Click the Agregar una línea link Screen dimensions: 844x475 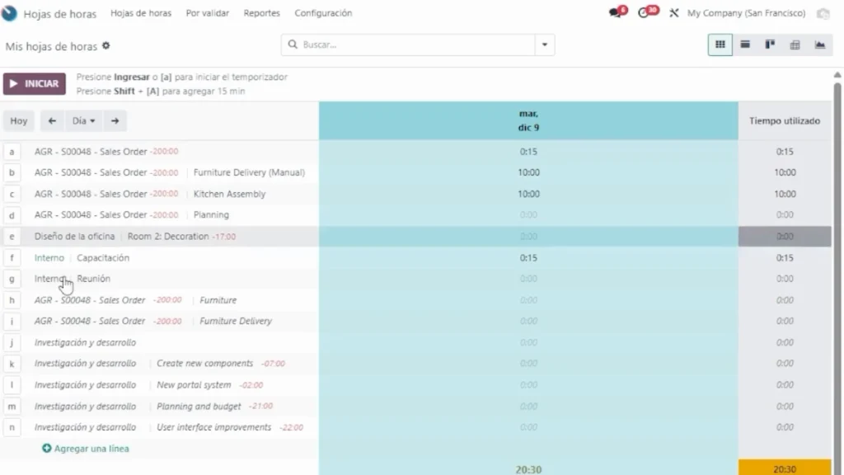pyautogui.click(x=86, y=449)
